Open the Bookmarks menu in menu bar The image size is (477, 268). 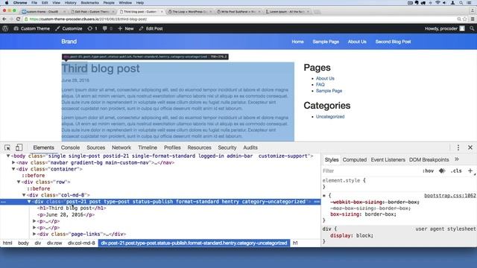tap(89, 3)
